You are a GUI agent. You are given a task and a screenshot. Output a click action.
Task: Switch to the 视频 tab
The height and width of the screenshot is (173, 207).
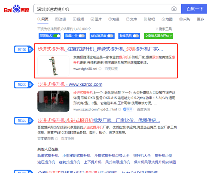pyautogui.click(x=78, y=19)
